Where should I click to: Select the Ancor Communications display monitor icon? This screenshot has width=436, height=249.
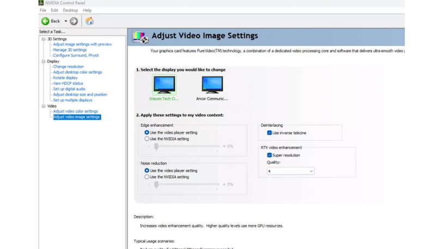click(x=212, y=85)
